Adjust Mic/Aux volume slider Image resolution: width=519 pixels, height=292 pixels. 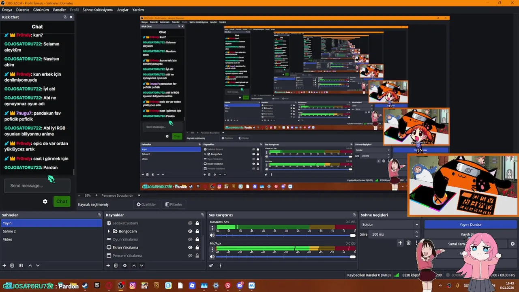click(285, 256)
